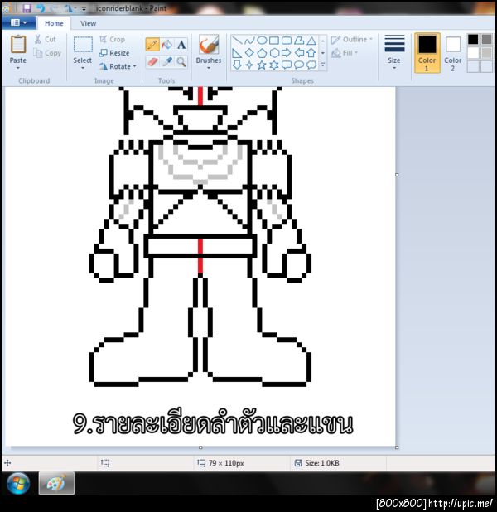497x512 pixels.
Task: Click the Crop button
Action: (x=113, y=39)
